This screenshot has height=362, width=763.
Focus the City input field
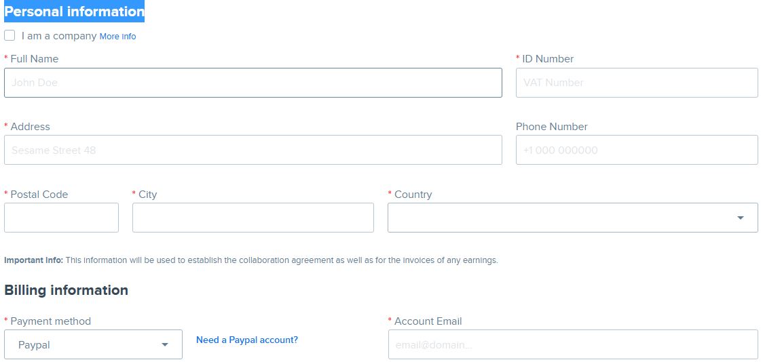tap(253, 218)
